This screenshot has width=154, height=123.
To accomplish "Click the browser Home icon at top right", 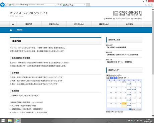I will 146,5.
